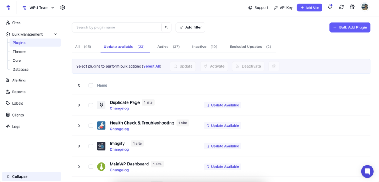Click the WP Umbrella logo icon
Viewport: 379px width, 182px height.
coord(8,8)
